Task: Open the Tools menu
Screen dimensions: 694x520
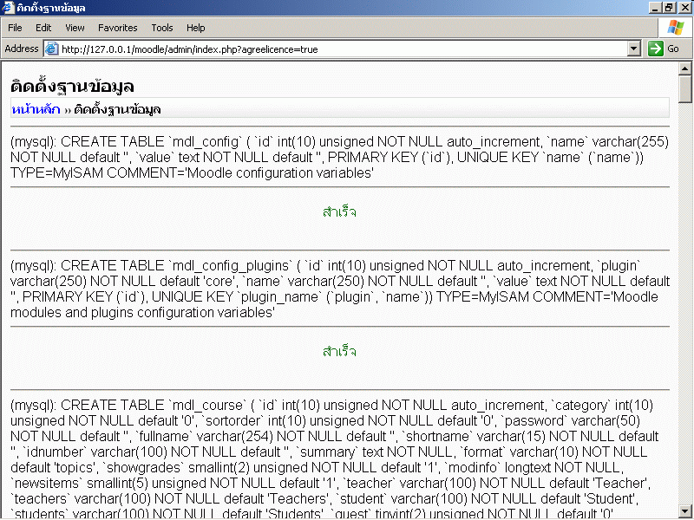Action: (x=162, y=28)
